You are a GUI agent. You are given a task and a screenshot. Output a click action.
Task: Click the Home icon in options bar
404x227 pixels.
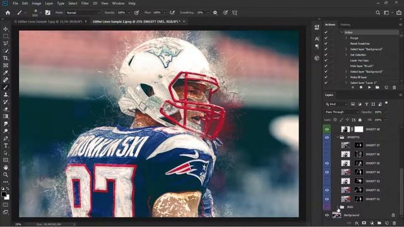[x=8, y=13]
